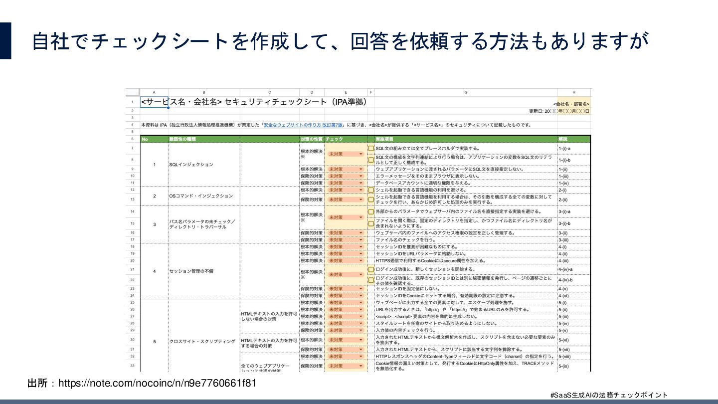Select the SQLインジェクション cell
The height and width of the screenshot is (404, 718).
(203, 165)
